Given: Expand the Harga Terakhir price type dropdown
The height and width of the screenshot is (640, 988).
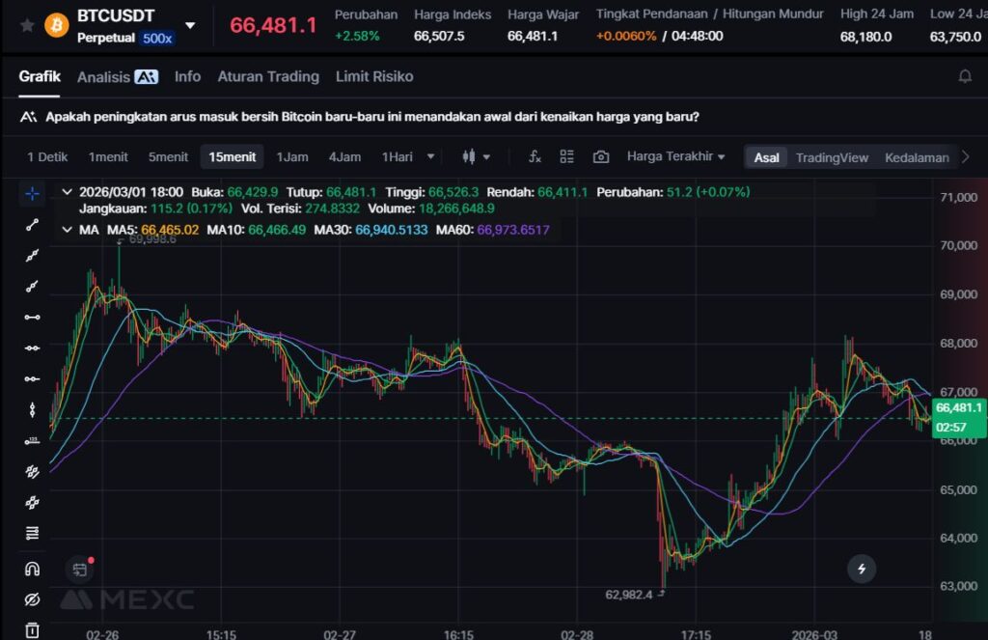Looking at the screenshot, I should click(675, 156).
